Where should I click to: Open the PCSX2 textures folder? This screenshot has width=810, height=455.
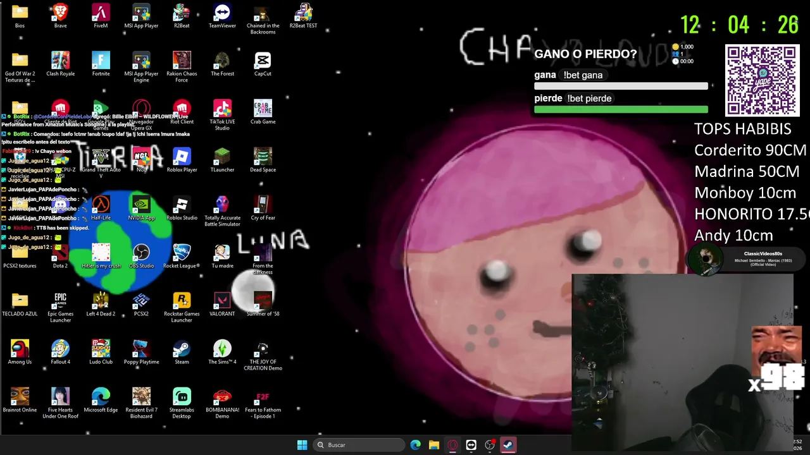[20, 257]
